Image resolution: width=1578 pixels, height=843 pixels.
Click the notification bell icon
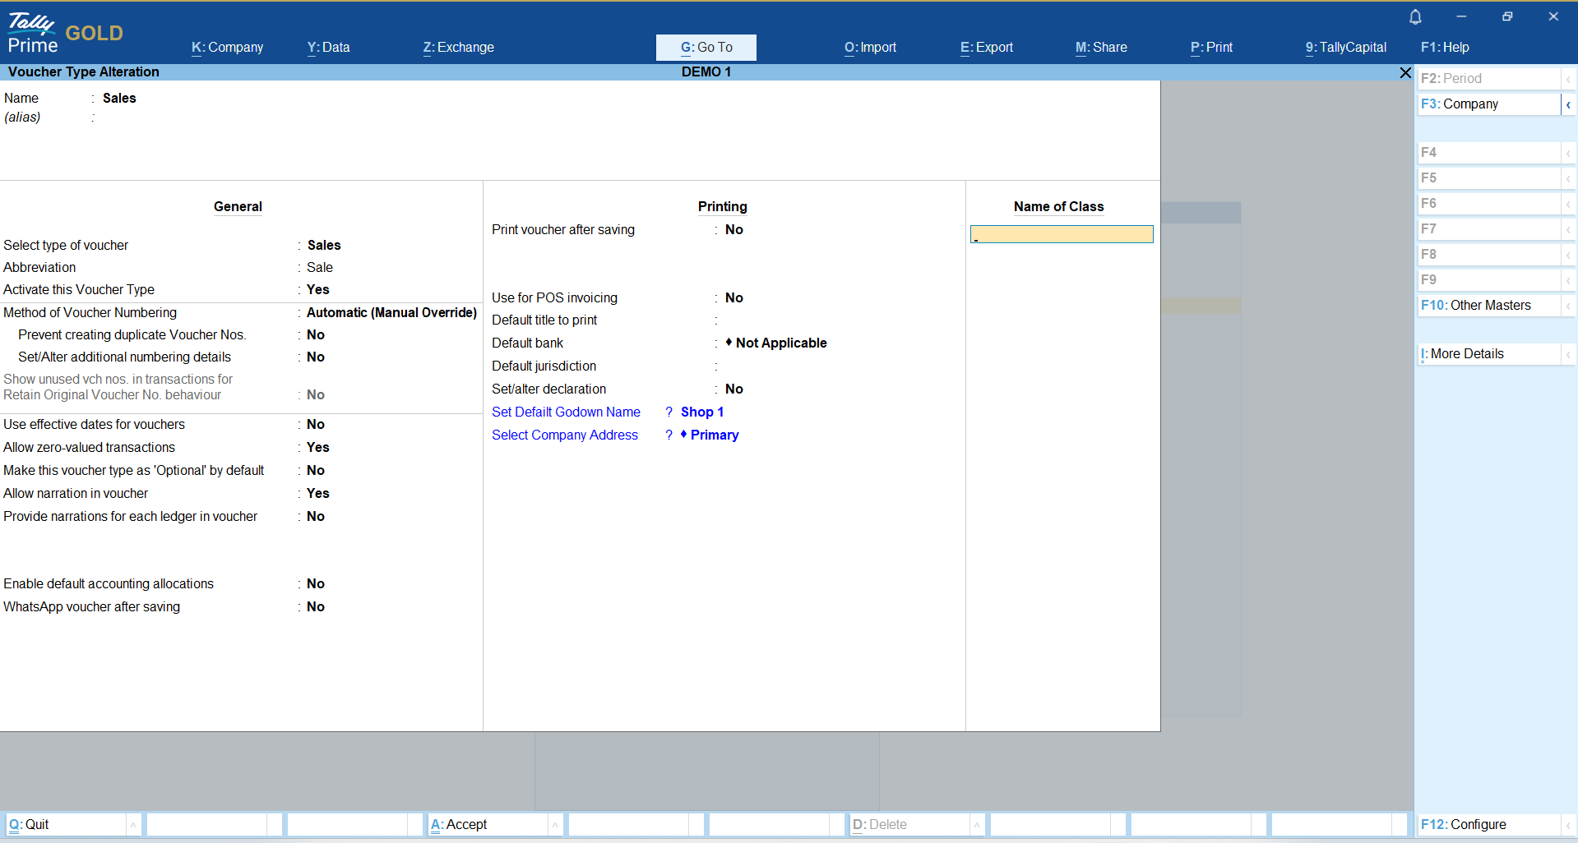pos(1415,17)
